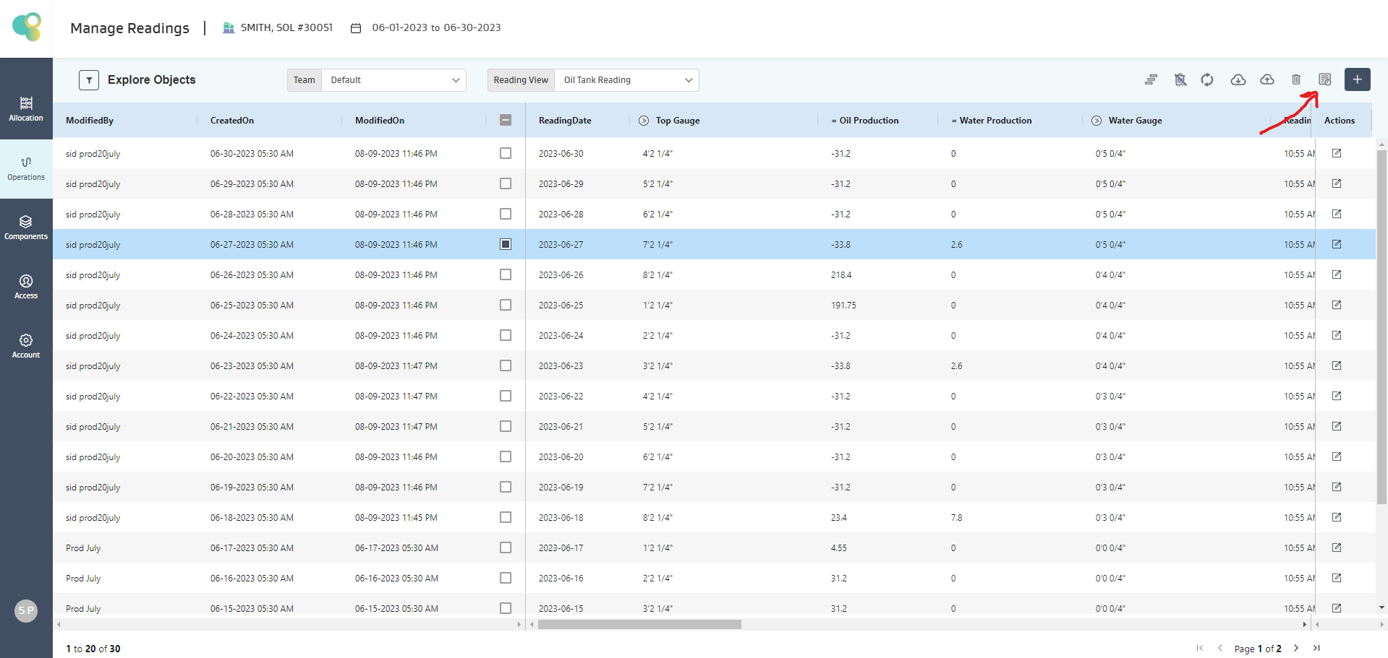This screenshot has width=1388, height=658.
Task: Expand the Top Gauge column arrow
Action: [x=644, y=121]
